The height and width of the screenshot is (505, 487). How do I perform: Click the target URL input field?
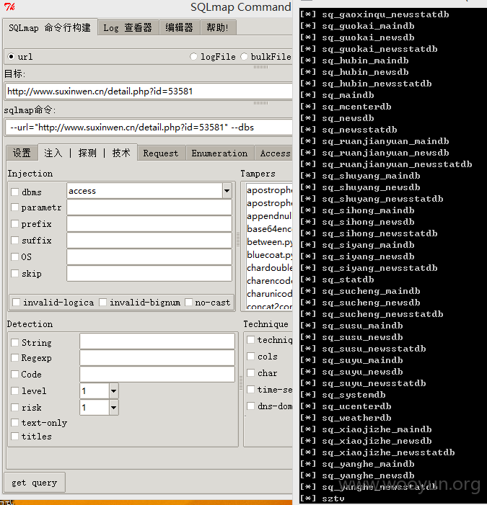pyautogui.click(x=149, y=91)
